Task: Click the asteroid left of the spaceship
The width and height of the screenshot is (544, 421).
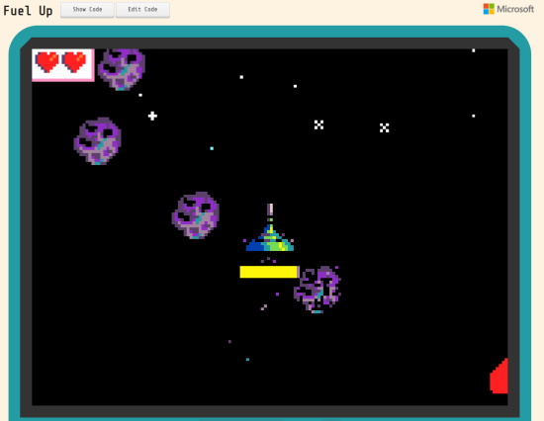Action: point(196,215)
